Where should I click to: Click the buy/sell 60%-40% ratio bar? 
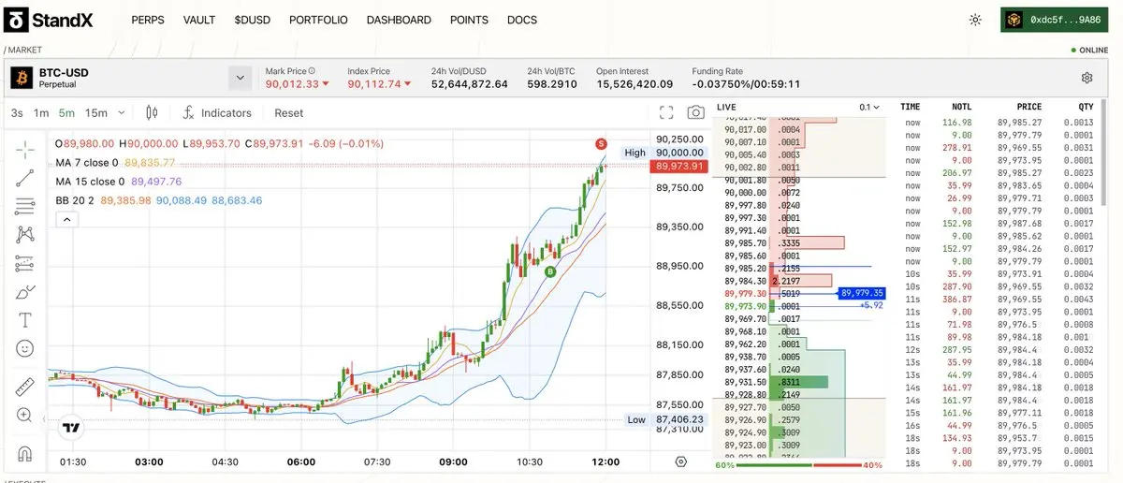[799, 465]
